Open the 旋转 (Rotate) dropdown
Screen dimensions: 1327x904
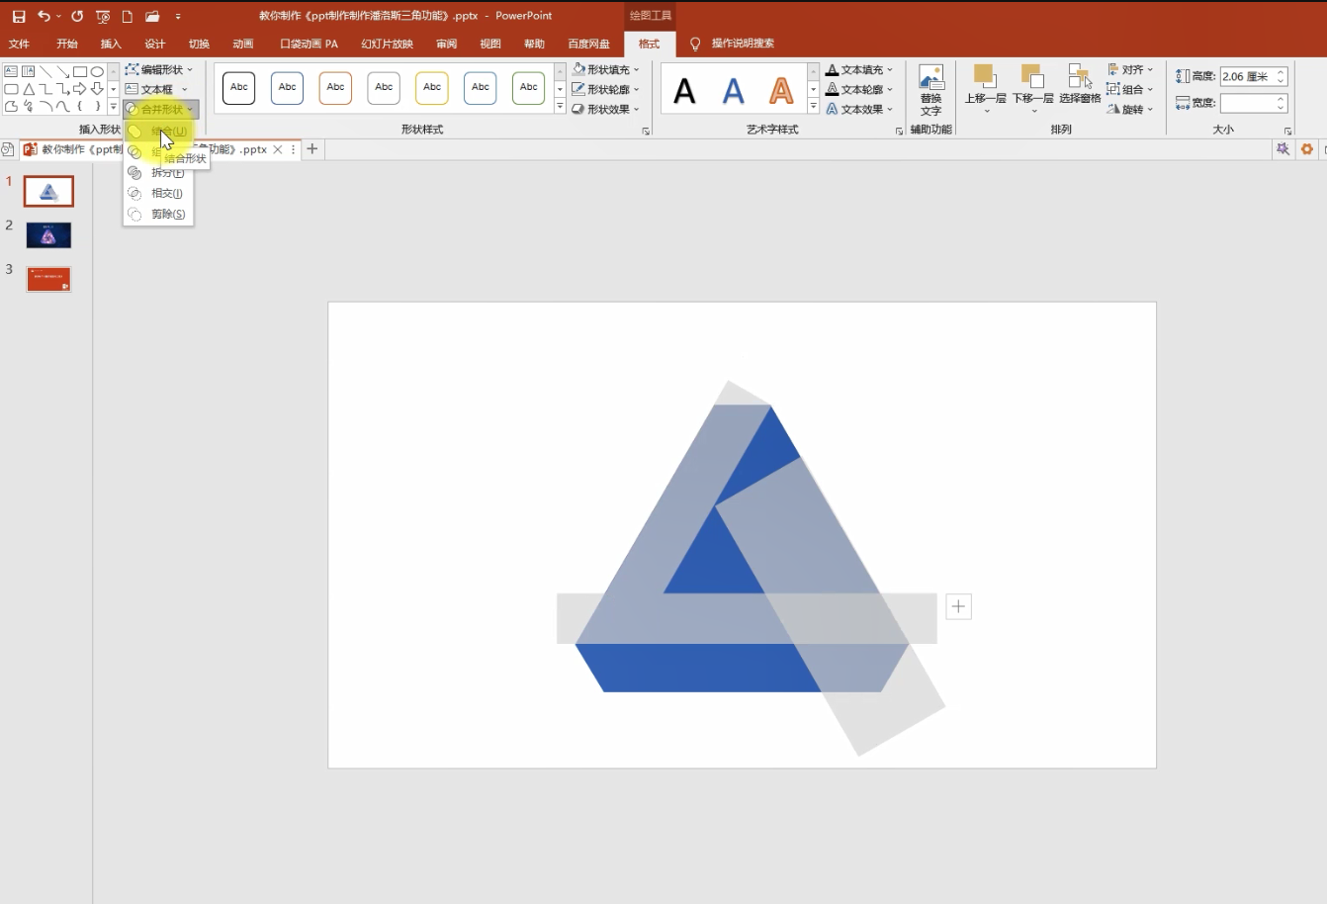1130,110
